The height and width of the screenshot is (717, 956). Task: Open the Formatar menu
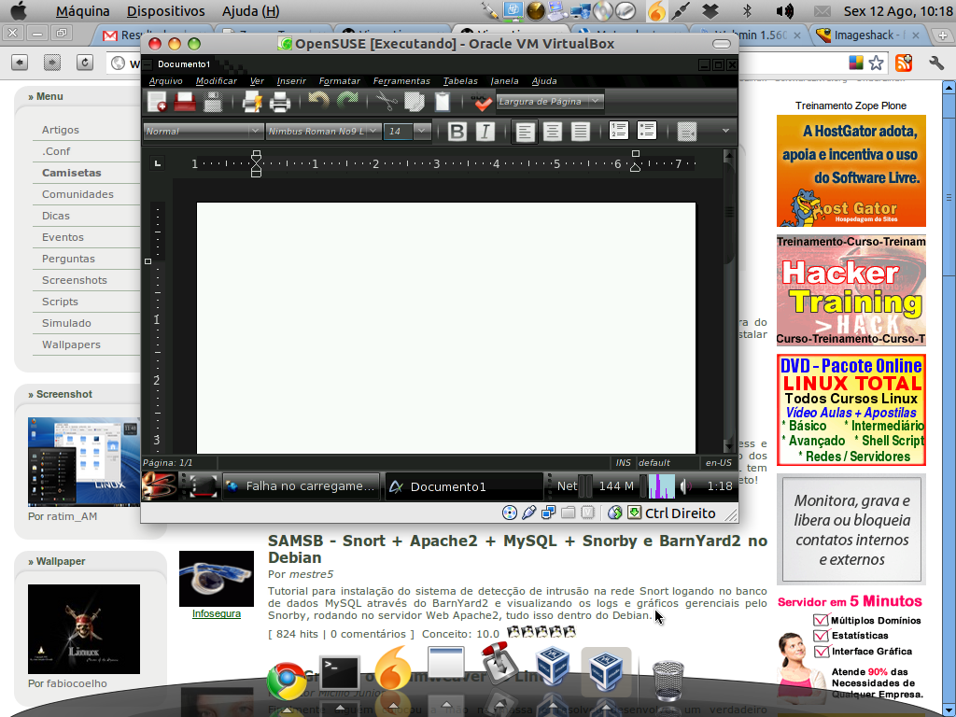click(339, 80)
